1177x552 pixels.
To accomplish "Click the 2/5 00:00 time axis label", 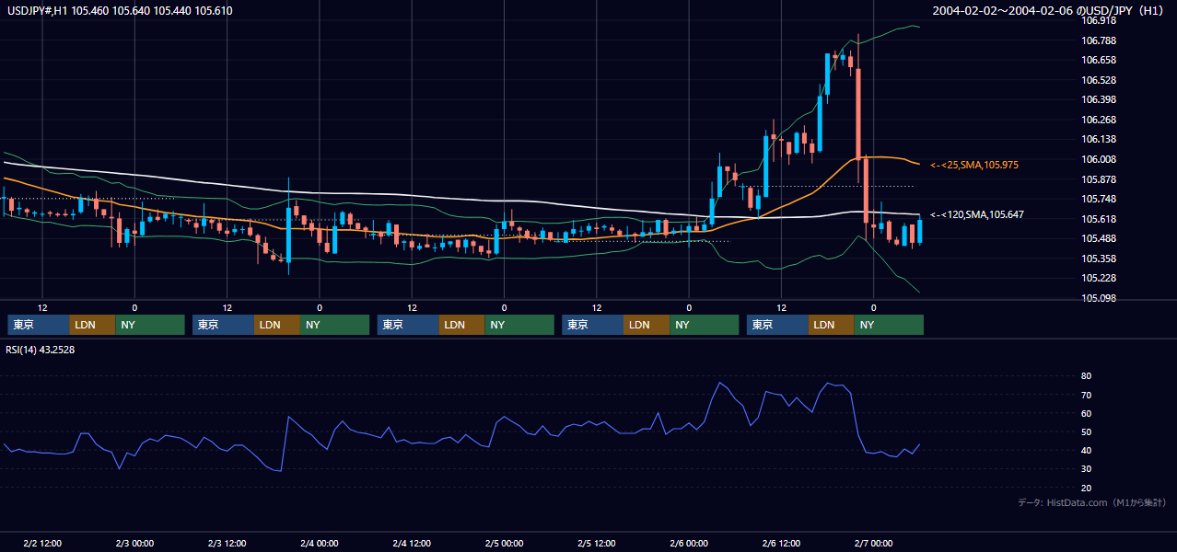I will coord(504,543).
